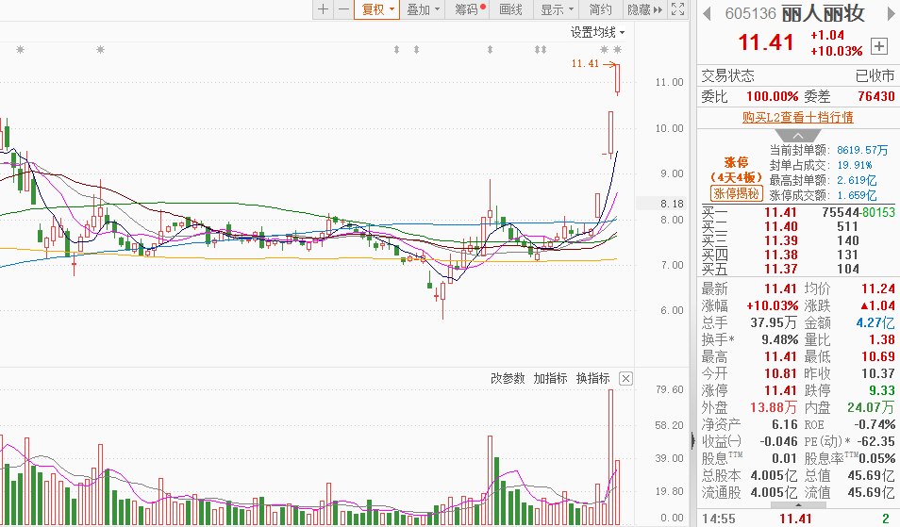
Task: Click the 封单占成交 value 19.91%
Action: [854, 165]
